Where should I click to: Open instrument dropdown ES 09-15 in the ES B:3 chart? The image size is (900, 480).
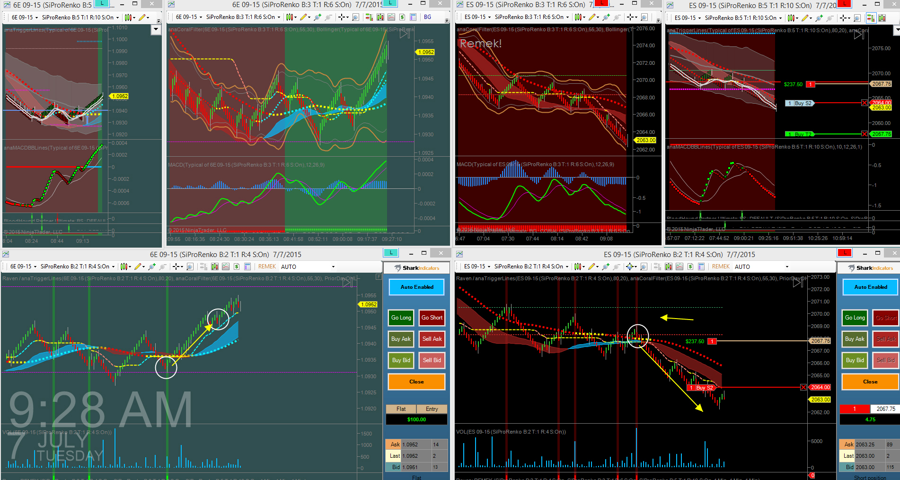477,17
